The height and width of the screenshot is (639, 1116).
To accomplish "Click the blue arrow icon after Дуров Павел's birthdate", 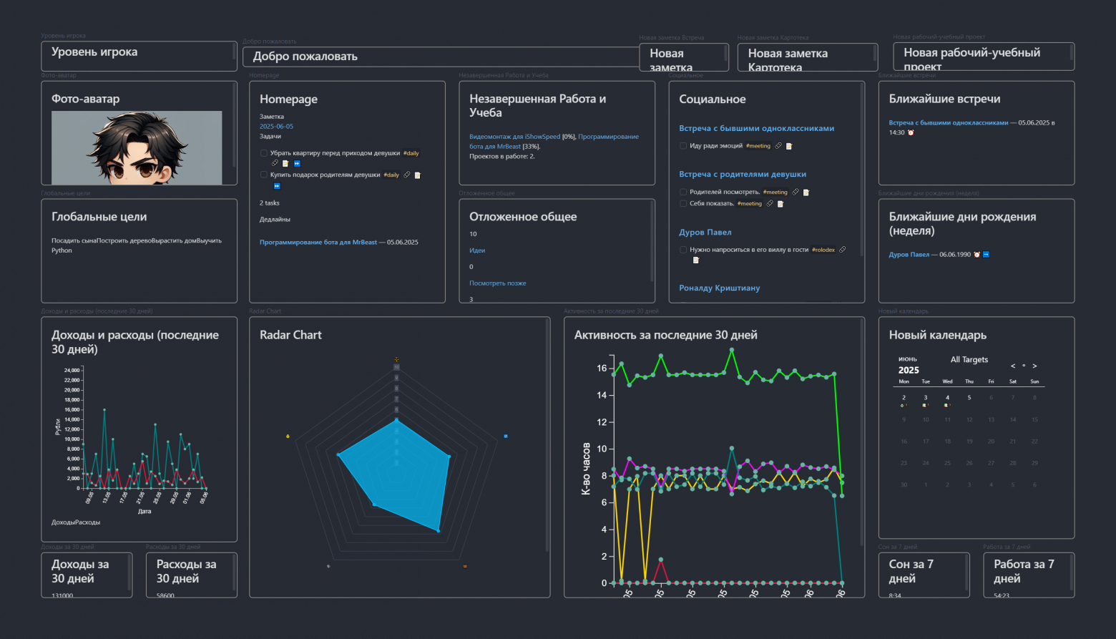I will coord(986,255).
